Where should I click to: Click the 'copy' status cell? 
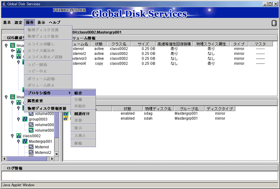(99, 64)
